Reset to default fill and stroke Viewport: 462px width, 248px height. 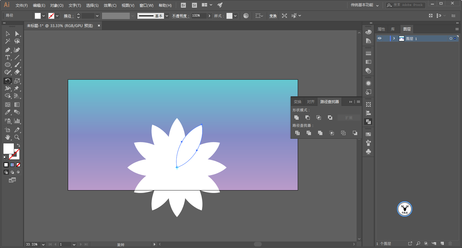5,157
